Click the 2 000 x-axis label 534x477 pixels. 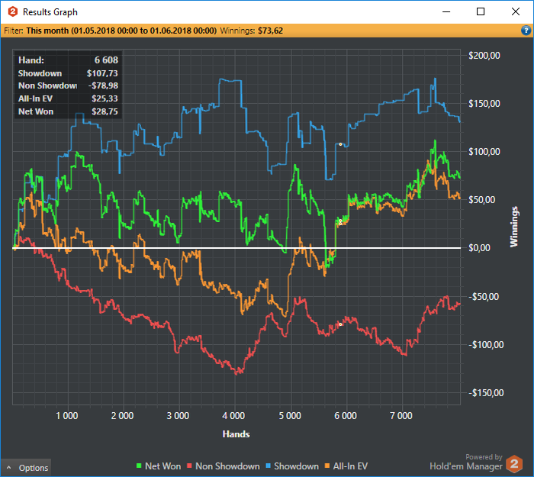click(123, 416)
